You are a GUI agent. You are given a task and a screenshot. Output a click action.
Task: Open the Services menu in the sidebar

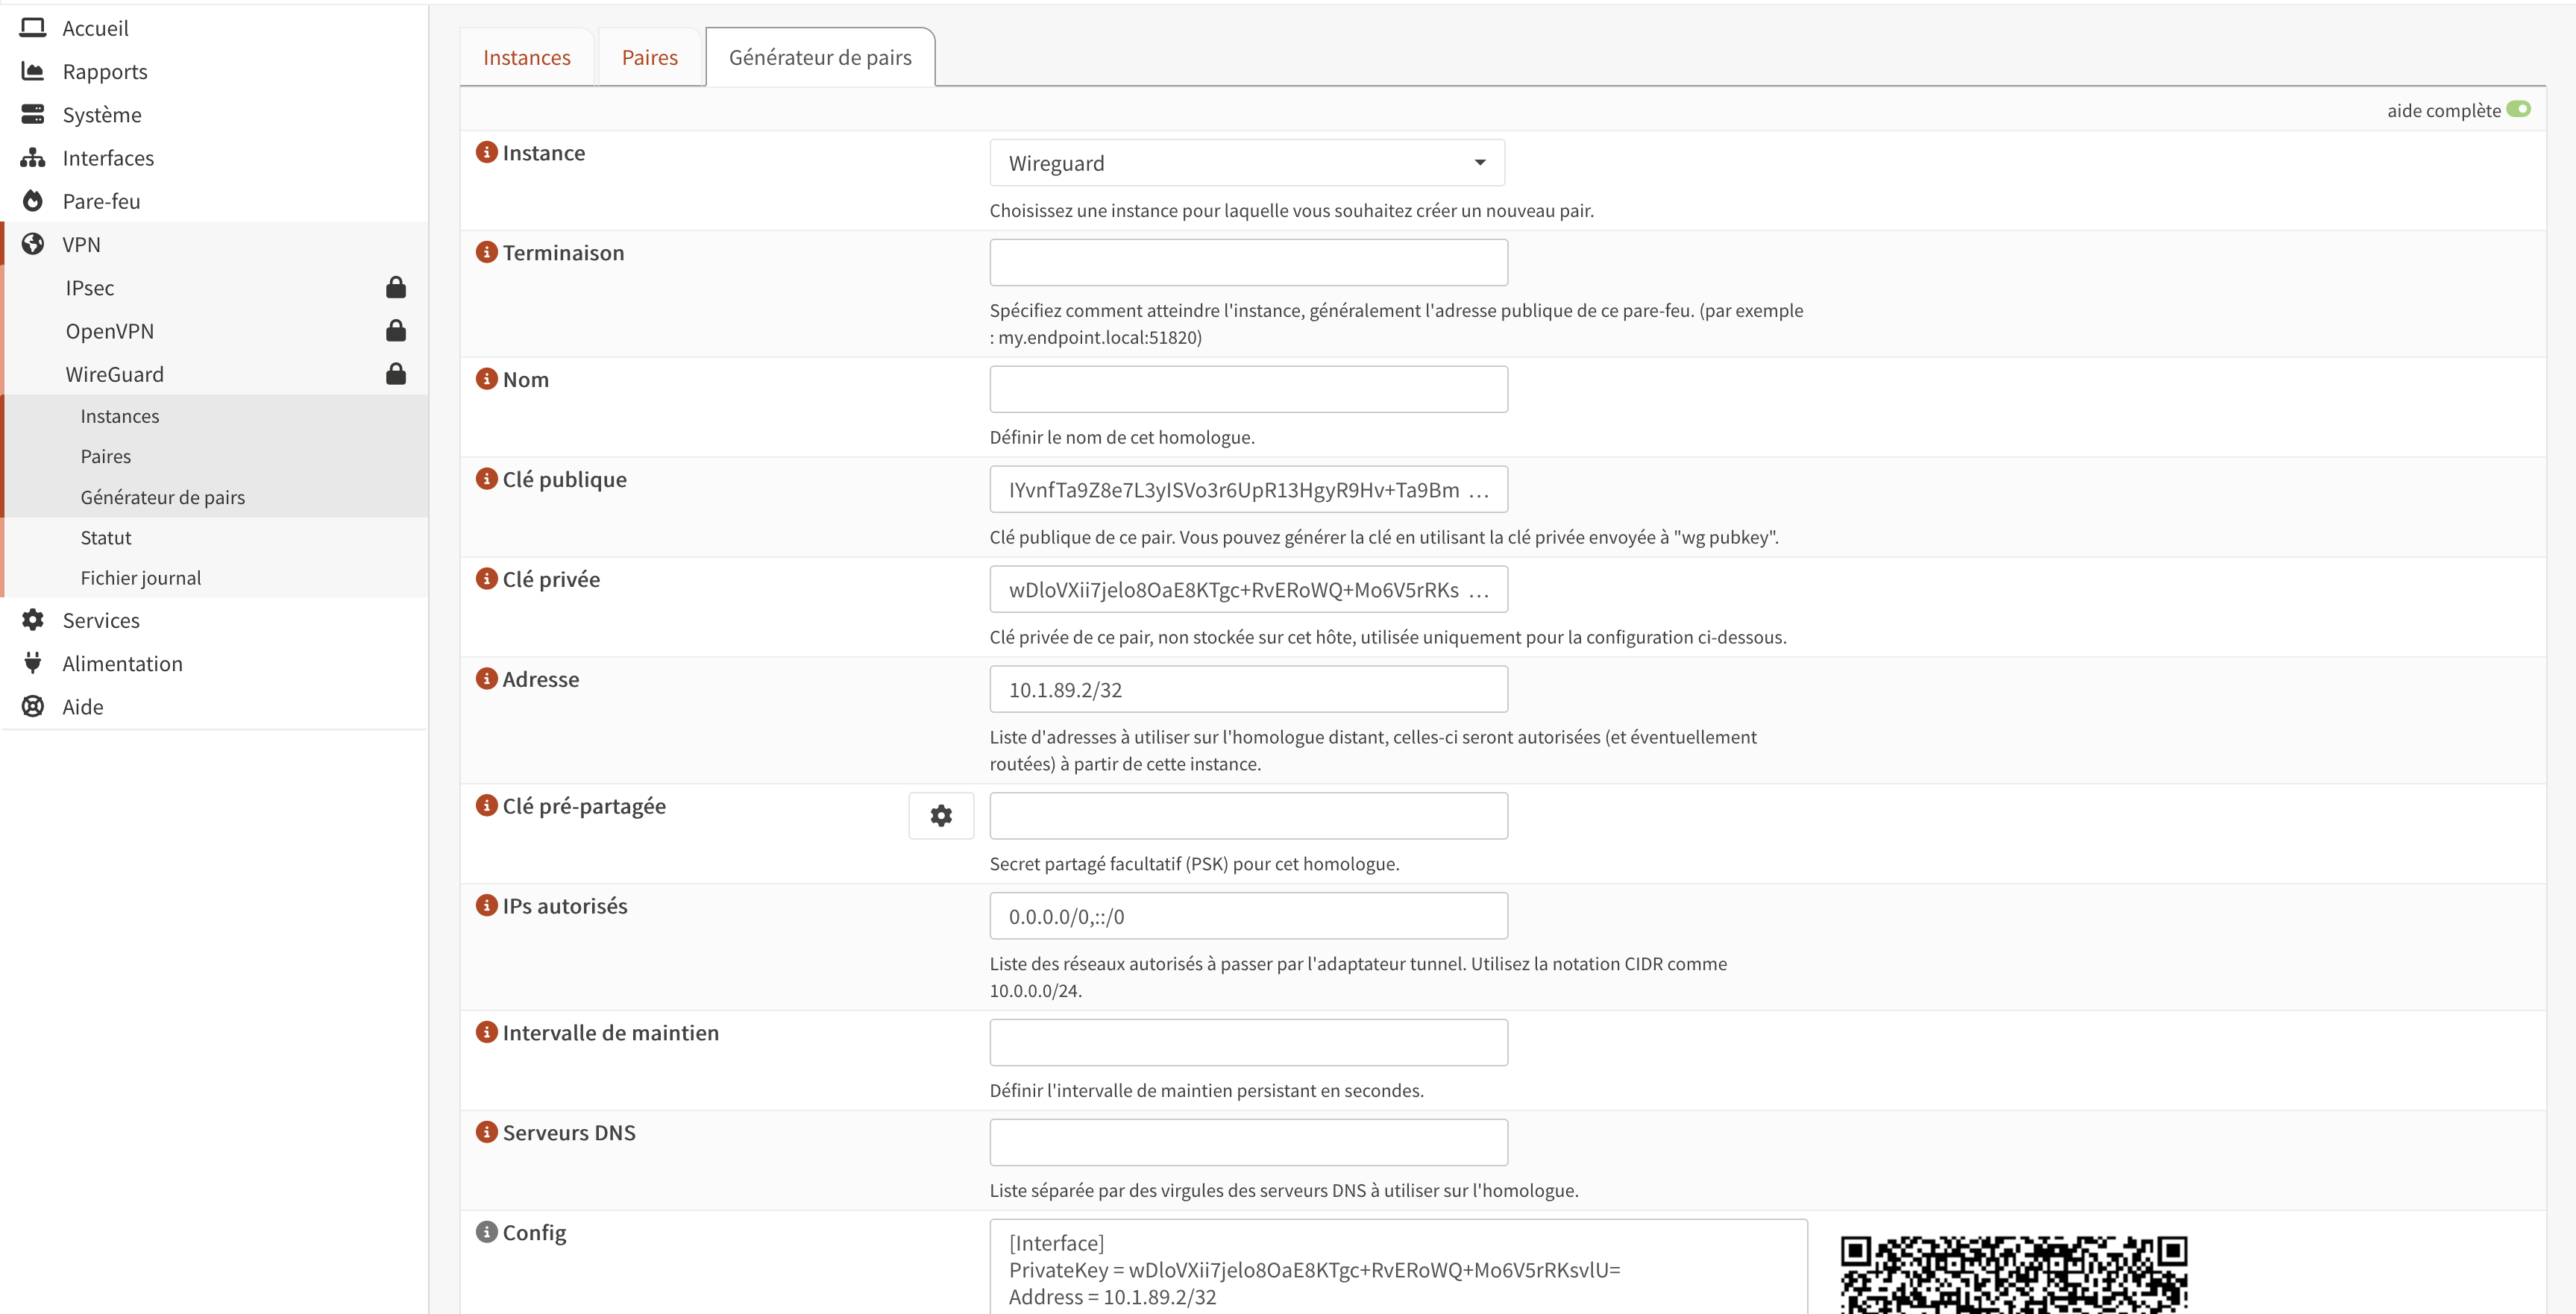click(101, 620)
